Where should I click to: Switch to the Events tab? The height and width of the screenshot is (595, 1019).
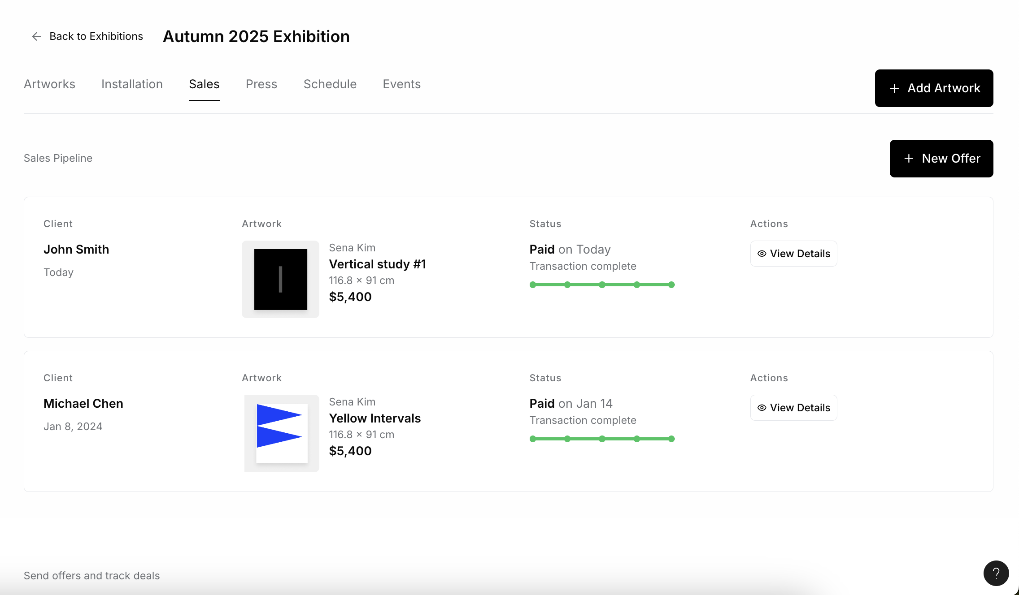click(401, 84)
